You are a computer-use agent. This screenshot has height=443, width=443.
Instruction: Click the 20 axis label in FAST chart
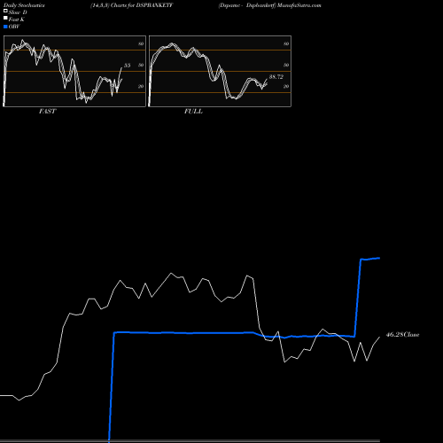(141, 86)
